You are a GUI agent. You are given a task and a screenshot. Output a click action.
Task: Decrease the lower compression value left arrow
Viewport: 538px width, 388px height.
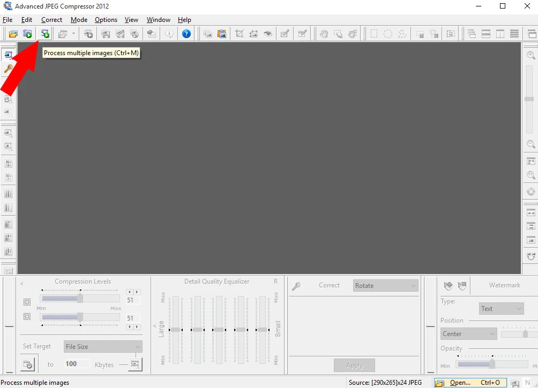[130, 327]
